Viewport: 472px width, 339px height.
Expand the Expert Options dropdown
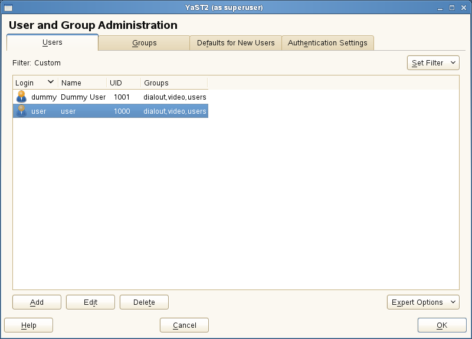(x=423, y=302)
